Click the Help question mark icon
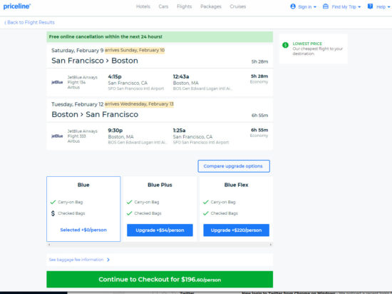 click(370, 6)
